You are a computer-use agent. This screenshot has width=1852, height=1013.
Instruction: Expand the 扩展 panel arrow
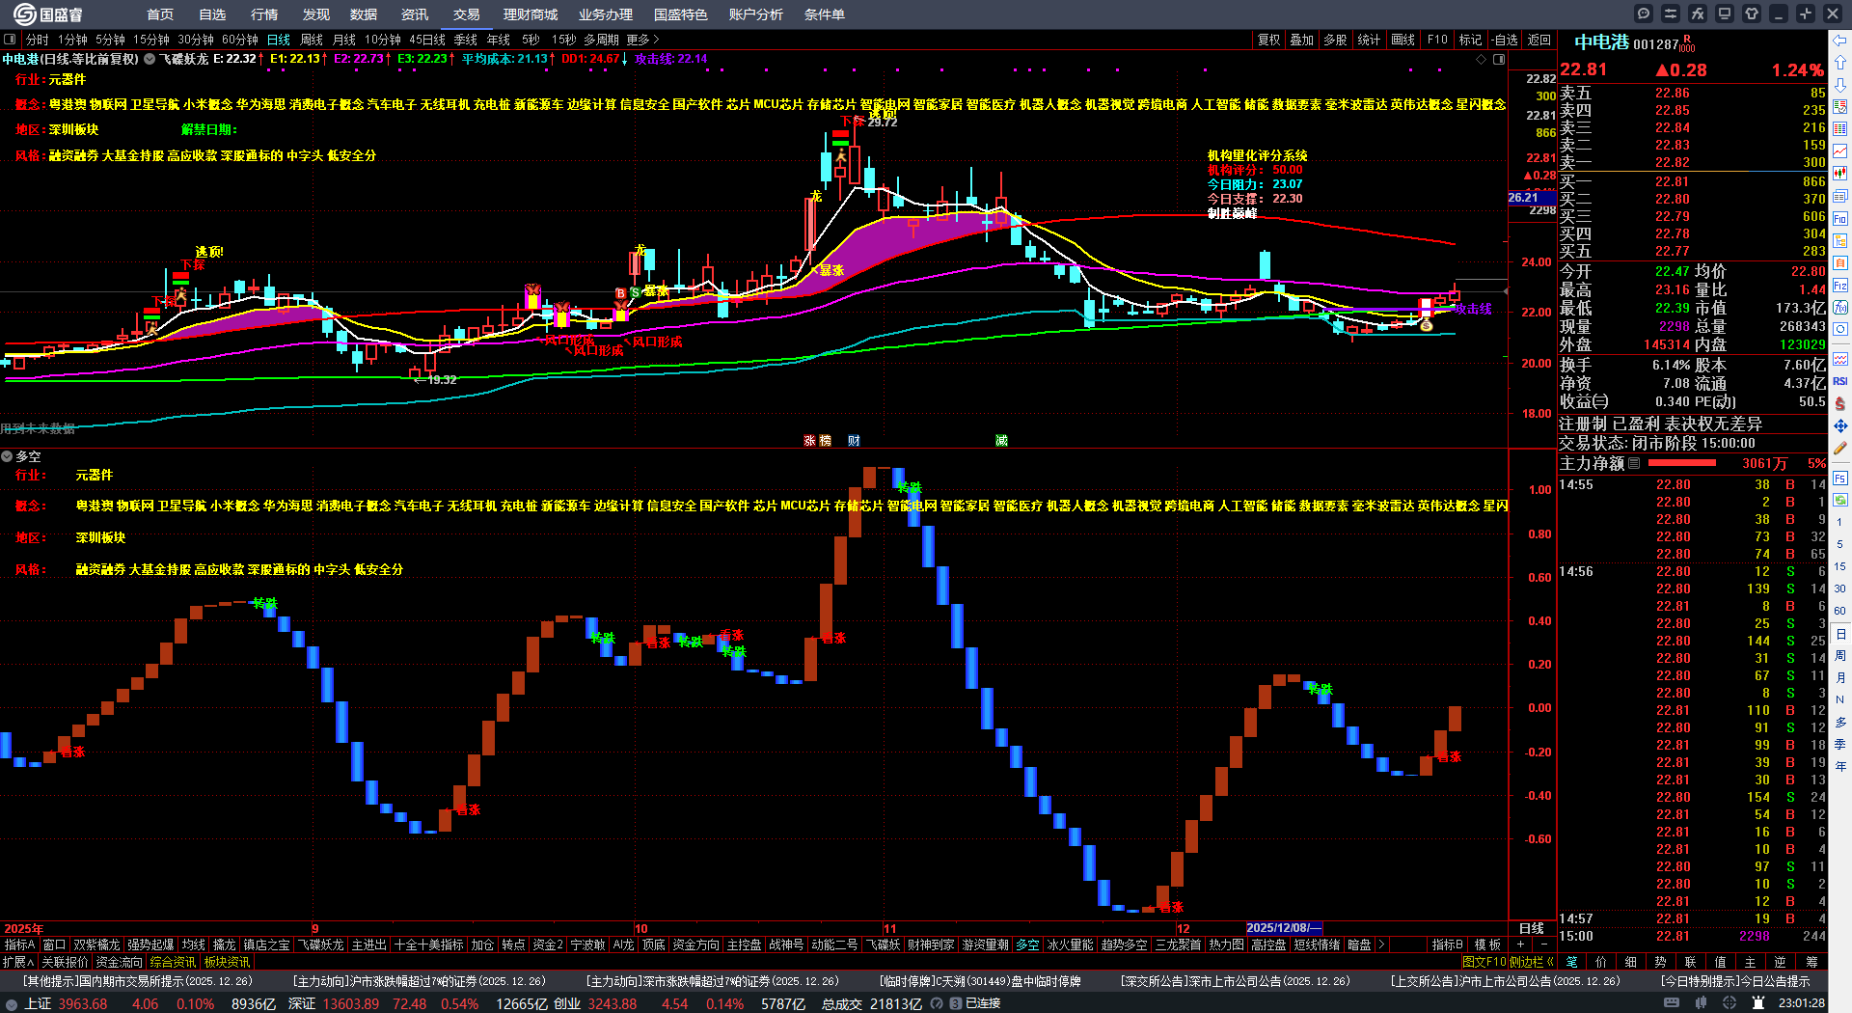point(18,962)
